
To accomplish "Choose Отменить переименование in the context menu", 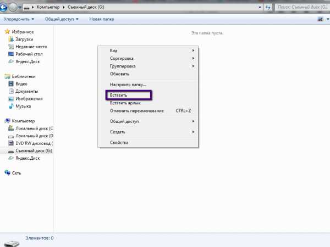I will click(148, 111).
